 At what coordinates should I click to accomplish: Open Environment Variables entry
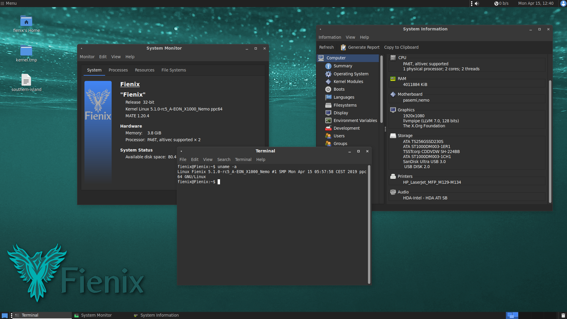tap(355, 121)
